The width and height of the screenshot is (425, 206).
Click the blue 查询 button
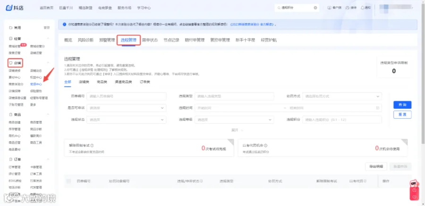(402, 104)
